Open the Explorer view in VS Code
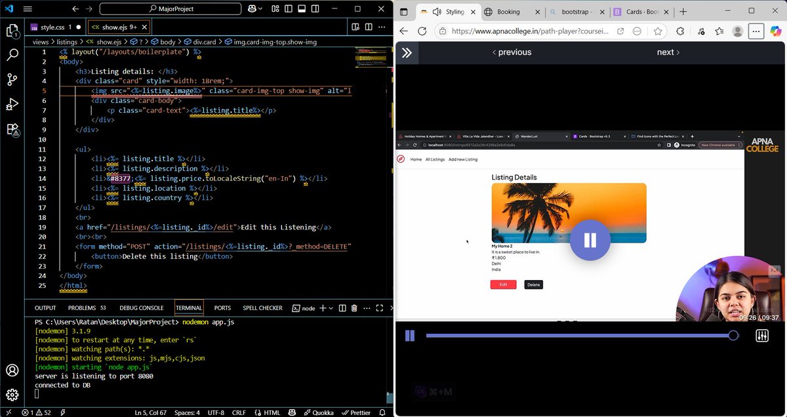Image resolution: width=787 pixels, height=417 pixels. pos(12,30)
